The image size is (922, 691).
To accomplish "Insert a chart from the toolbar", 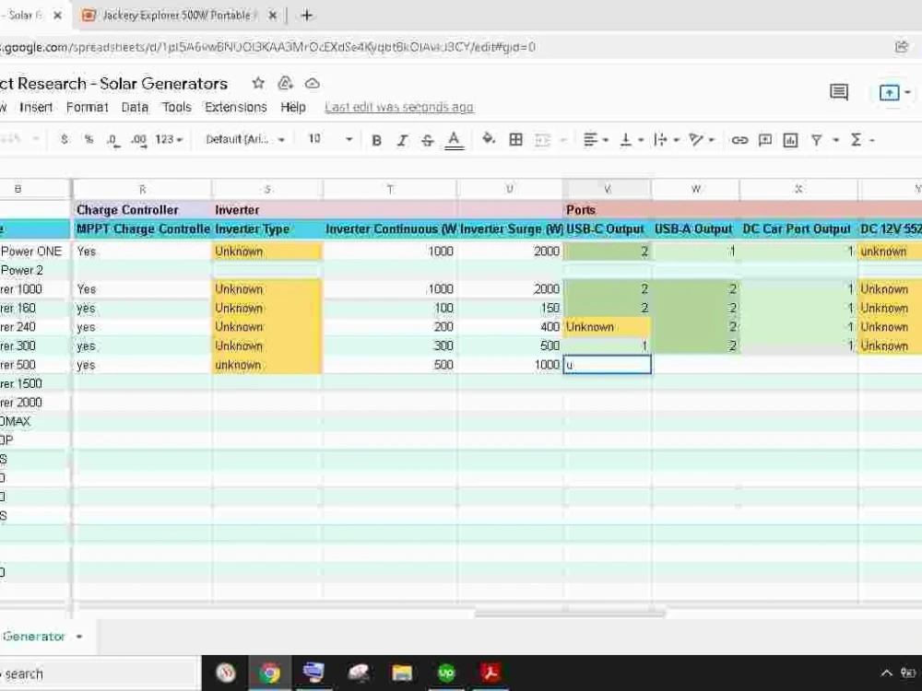I will (790, 140).
